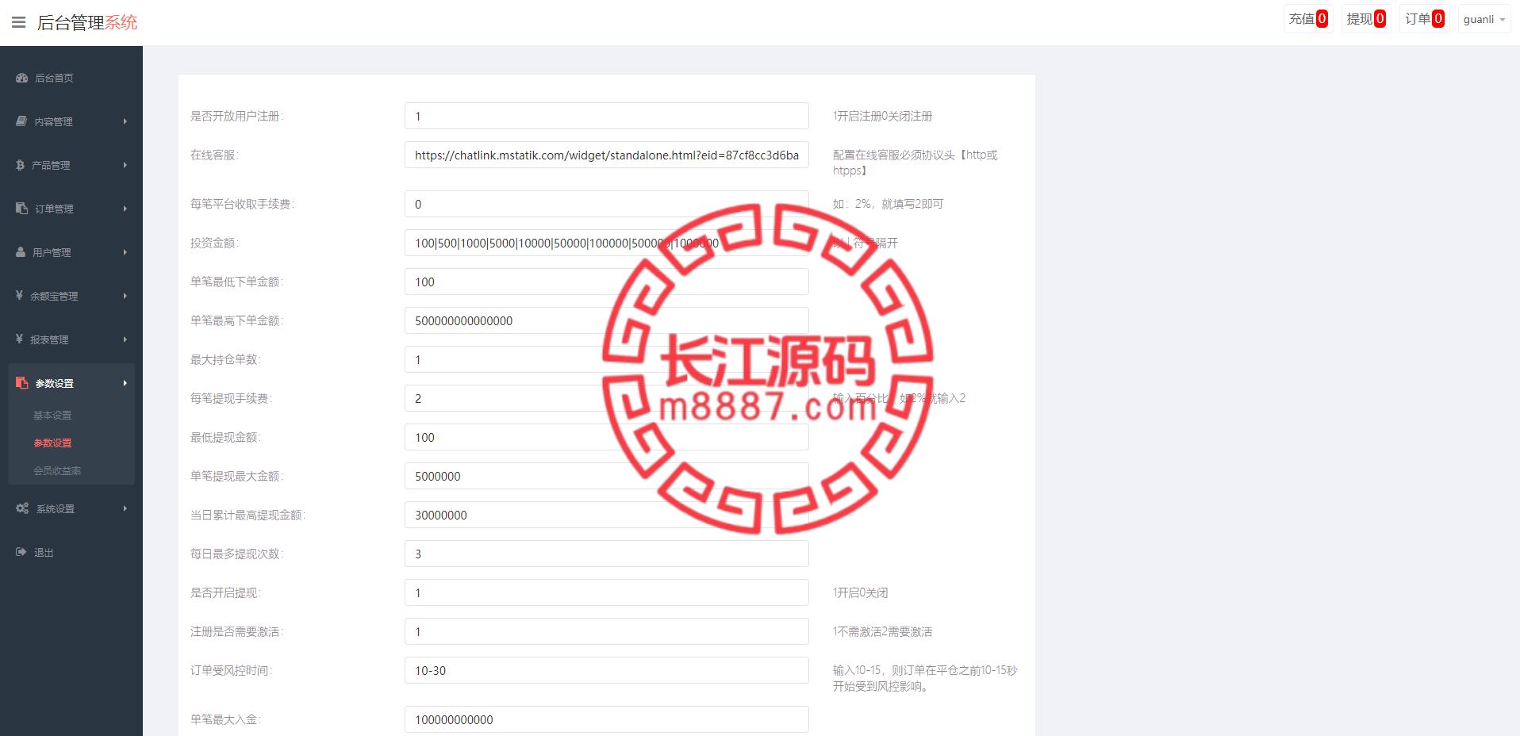The height and width of the screenshot is (736, 1520).
Task: Click the 余额宝管理 yen icon
Action: click(19, 295)
